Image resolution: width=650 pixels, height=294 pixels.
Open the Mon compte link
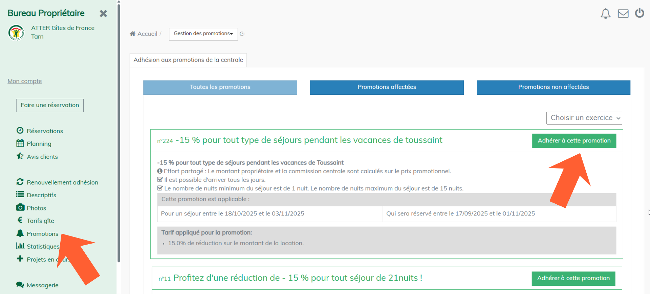(25, 81)
